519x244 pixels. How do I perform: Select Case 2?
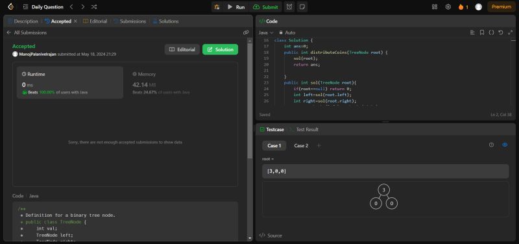(301, 145)
